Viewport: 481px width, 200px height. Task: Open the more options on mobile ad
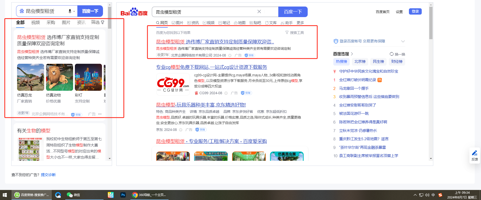click(100, 114)
